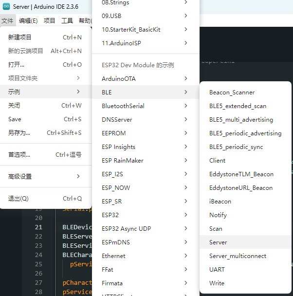Open BLE5_periodic_advertising example
Viewport: 293px width, 296px height.
245,133
